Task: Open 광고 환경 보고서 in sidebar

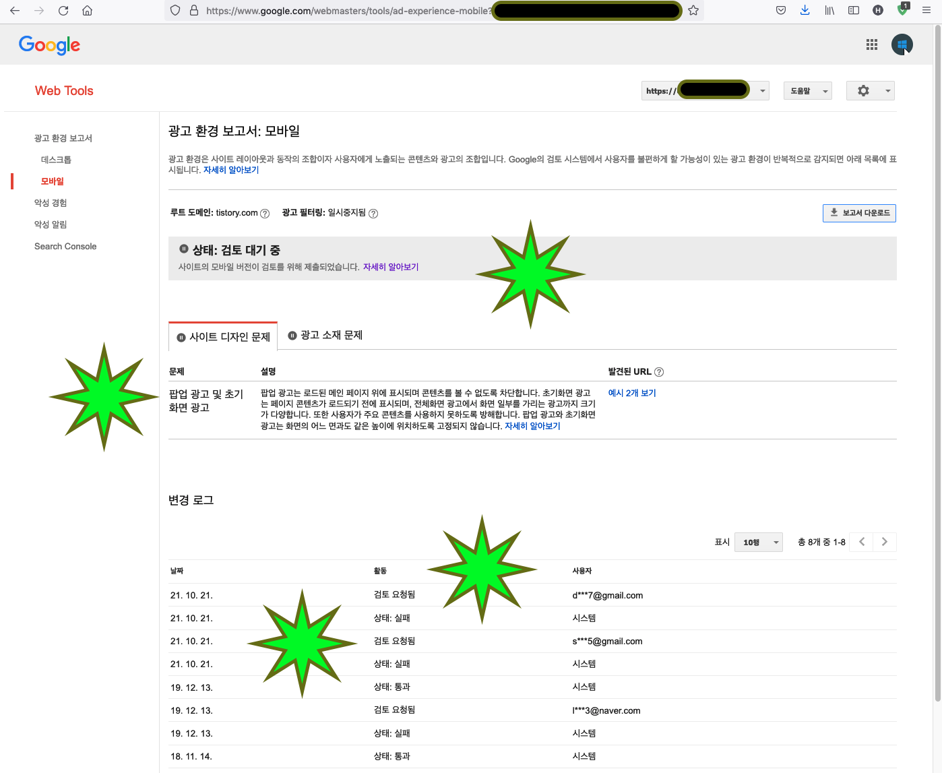Action: coord(63,138)
